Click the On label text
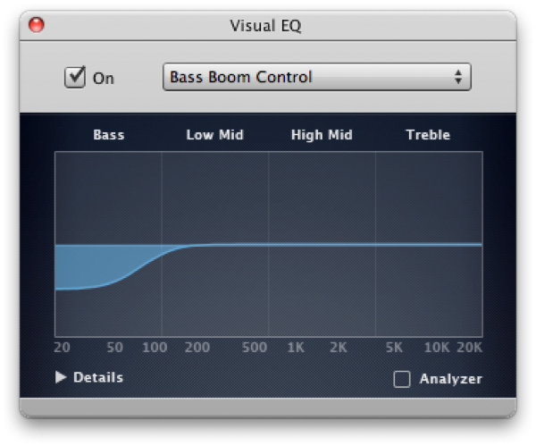This screenshot has height=446, width=536. 104,79
